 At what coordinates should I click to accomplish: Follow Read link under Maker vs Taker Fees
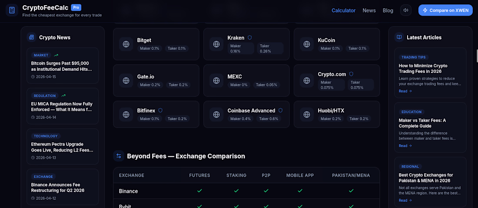(x=405, y=146)
